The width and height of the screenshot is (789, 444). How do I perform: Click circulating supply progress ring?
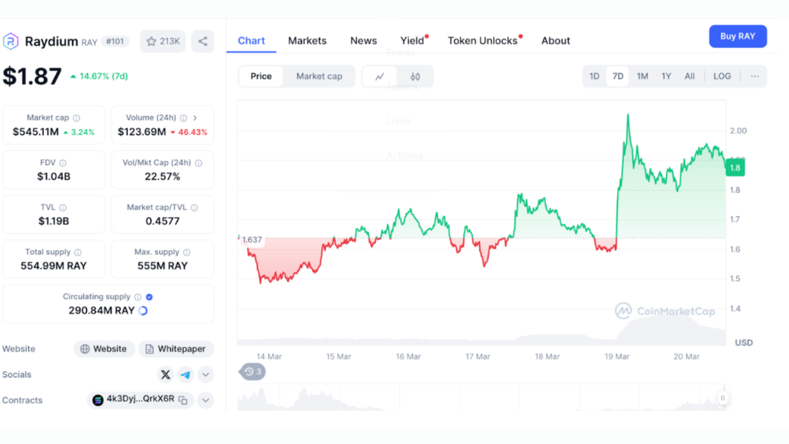click(x=143, y=311)
